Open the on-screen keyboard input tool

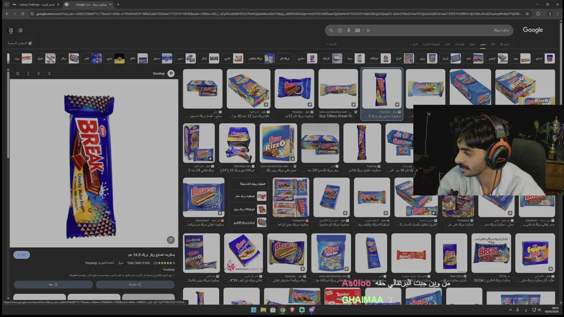click(x=357, y=30)
